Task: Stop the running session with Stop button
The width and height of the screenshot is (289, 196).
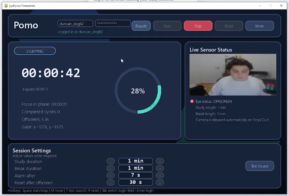Action: pyautogui.click(x=198, y=26)
